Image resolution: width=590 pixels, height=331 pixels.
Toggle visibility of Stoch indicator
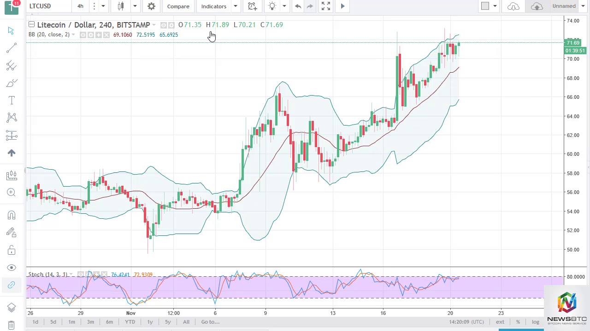tap(81, 274)
